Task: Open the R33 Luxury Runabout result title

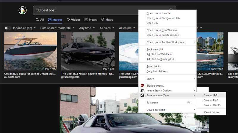Action: coord(210,74)
